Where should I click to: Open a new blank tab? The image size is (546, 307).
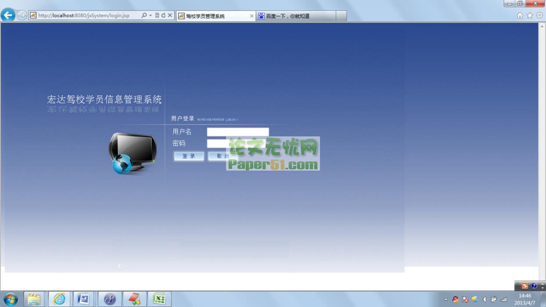(x=341, y=16)
